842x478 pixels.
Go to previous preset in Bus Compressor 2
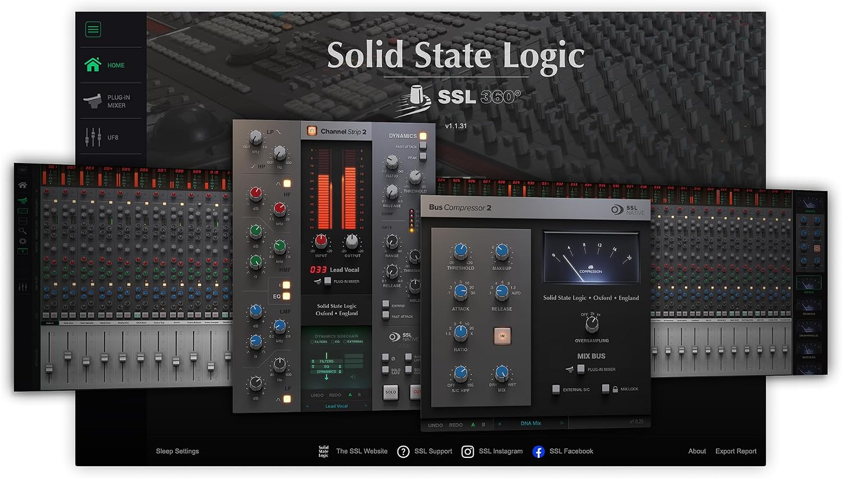[x=499, y=424]
